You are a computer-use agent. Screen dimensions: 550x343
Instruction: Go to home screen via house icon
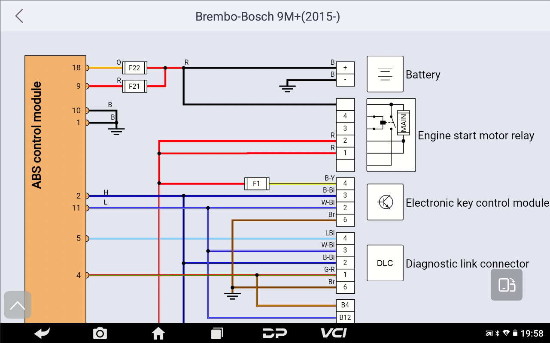pyautogui.click(x=158, y=333)
